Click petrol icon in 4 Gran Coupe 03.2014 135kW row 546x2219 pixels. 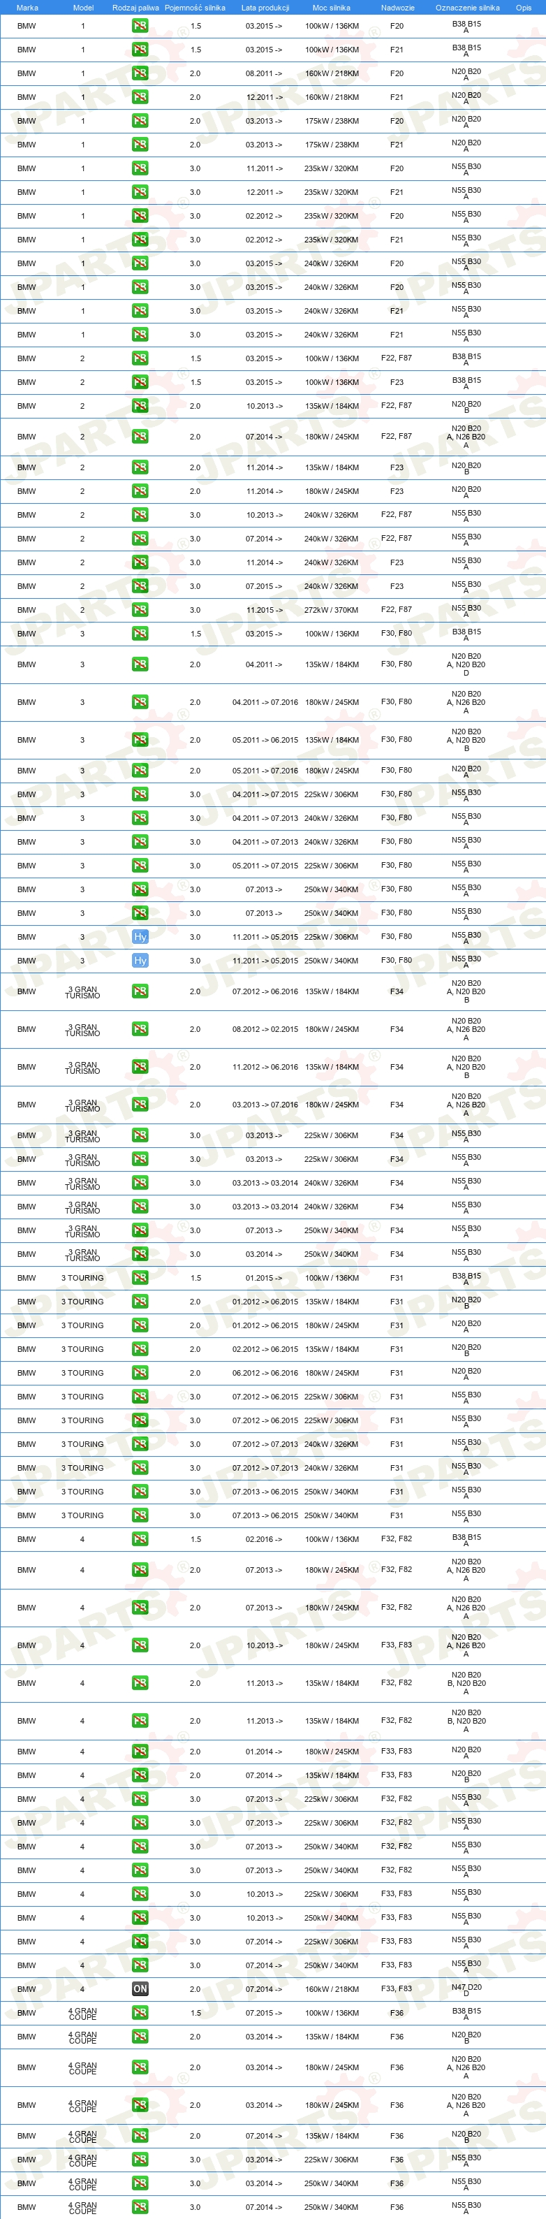pos(140,2037)
